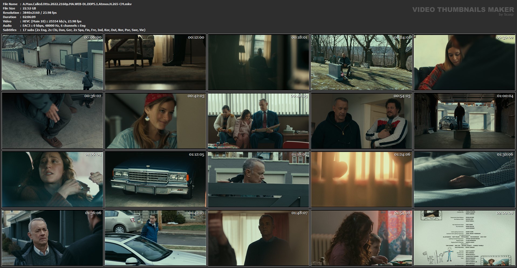Click the resolution value 3840x2160 / 23.98 fps

pyautogui.click(x=40, y=13)
